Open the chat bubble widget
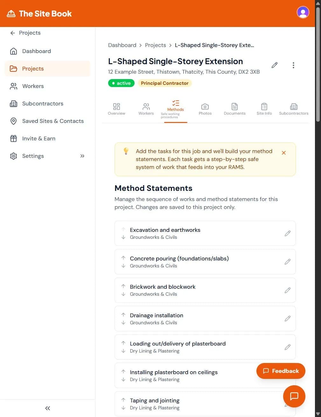Image resolution: width=321 pixels, height=417 pixels. click(294, 396)
